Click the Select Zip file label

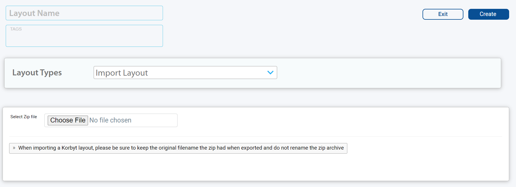(24, 117)
